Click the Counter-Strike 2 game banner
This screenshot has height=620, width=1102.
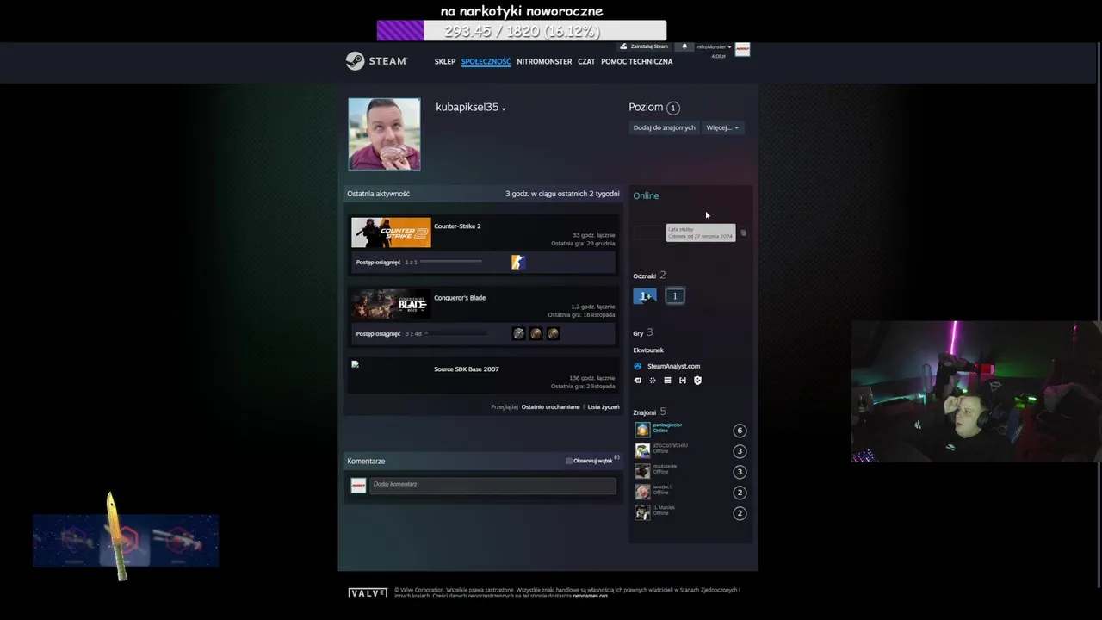391,232
